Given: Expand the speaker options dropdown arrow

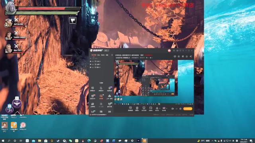Looking at the screenshot, I should [x=167, y=108].
